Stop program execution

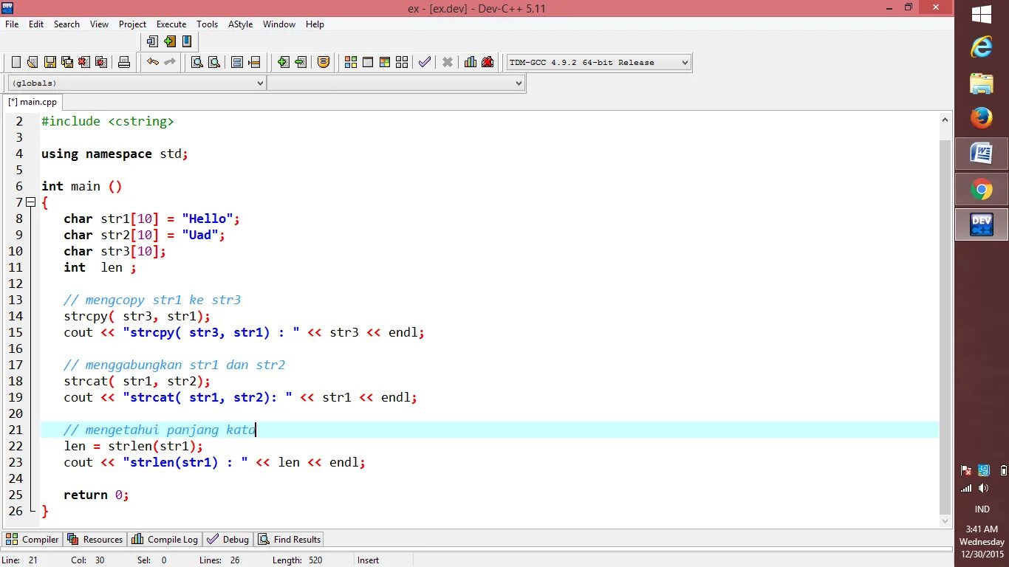click(x=448, y=62)
